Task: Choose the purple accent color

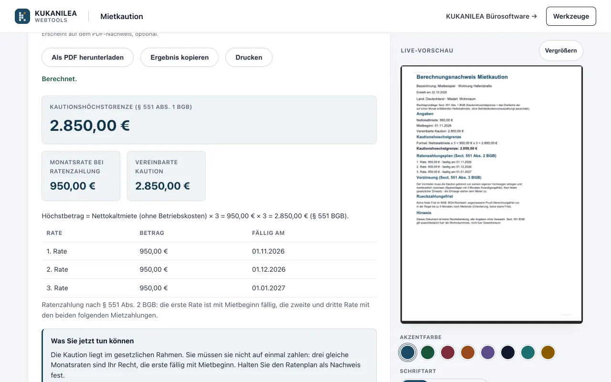Action: [488, 352]
